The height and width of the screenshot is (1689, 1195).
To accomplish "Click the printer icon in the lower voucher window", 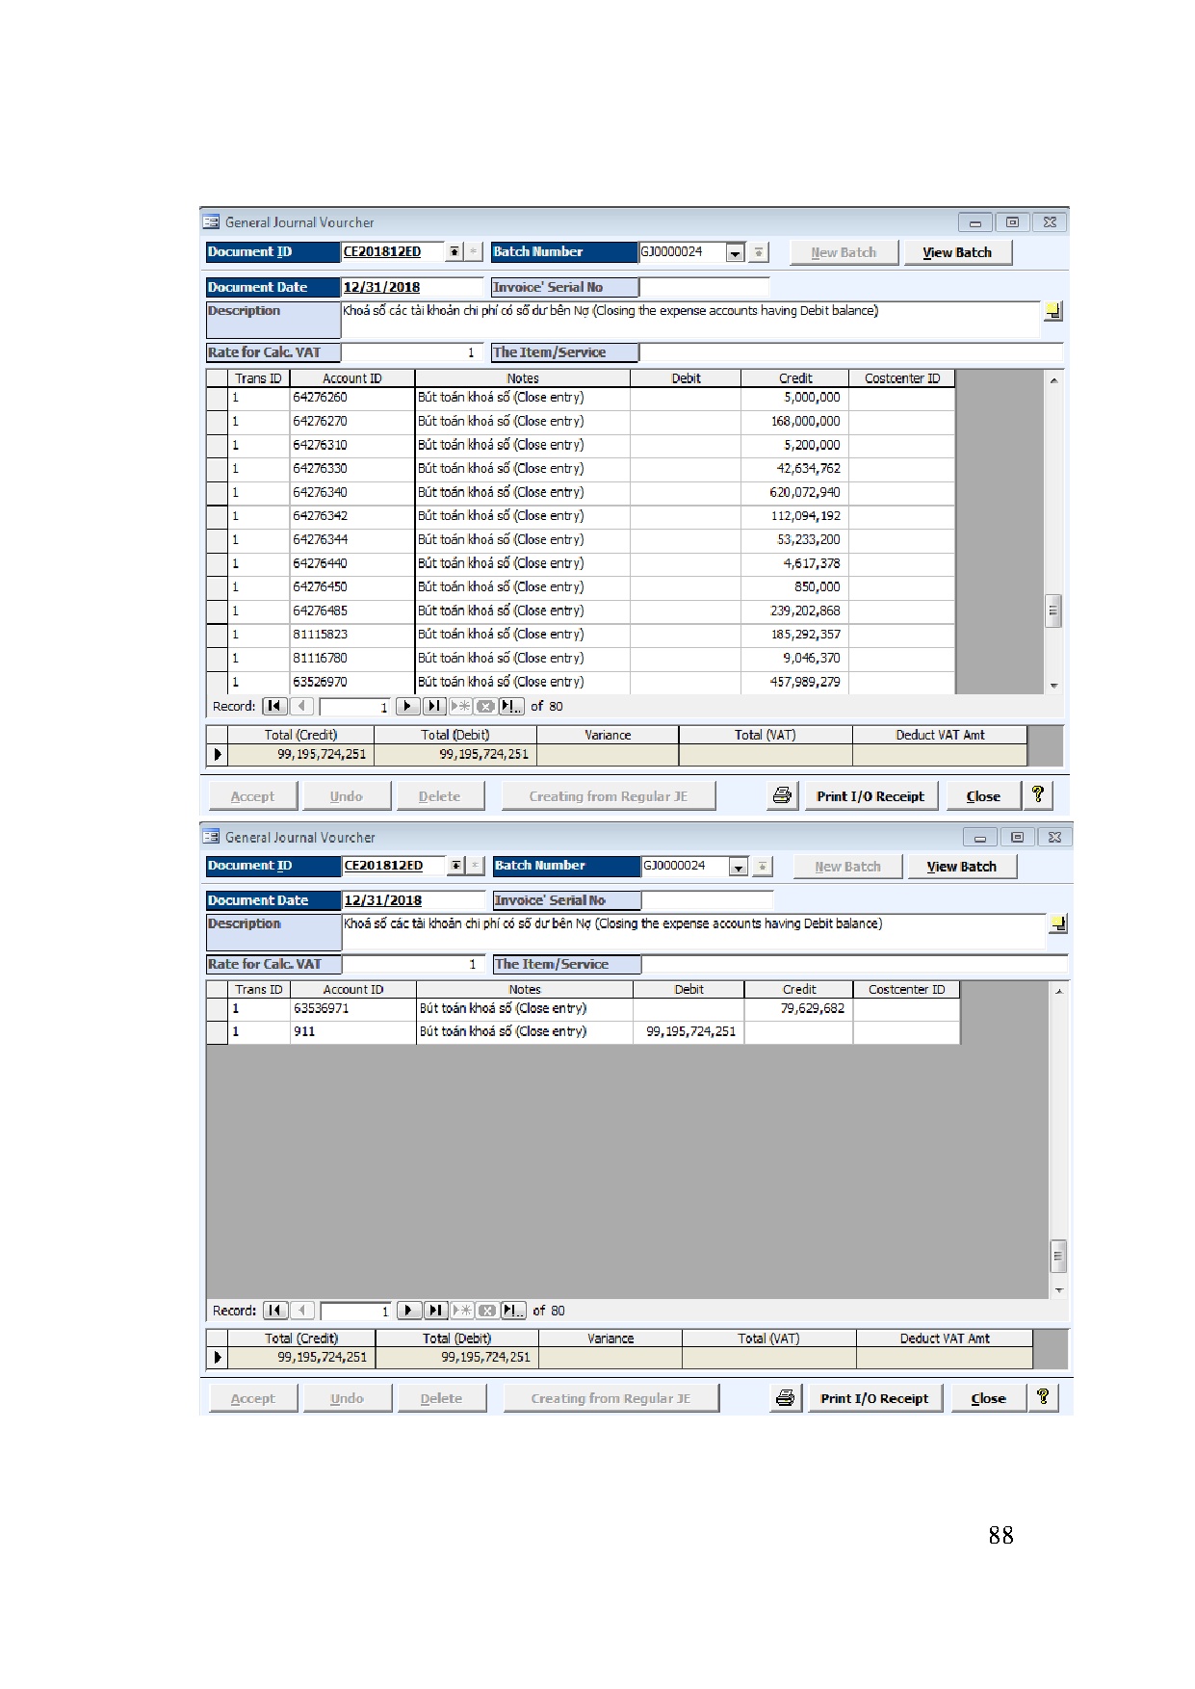I will 786,1397.
